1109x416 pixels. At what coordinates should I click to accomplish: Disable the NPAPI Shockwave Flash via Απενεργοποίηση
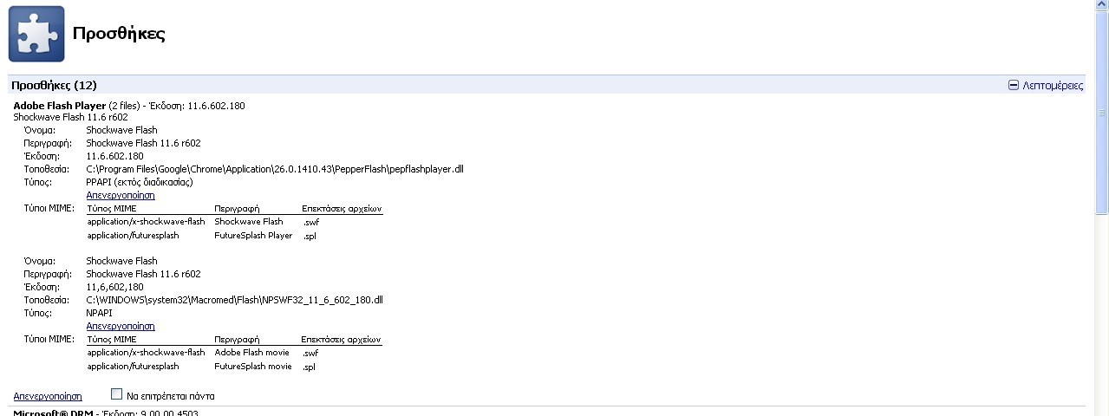121,327
